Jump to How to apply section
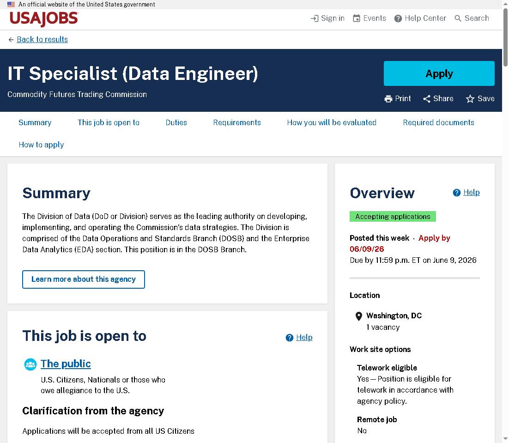 pyautogui.click(x=41, y=145)
